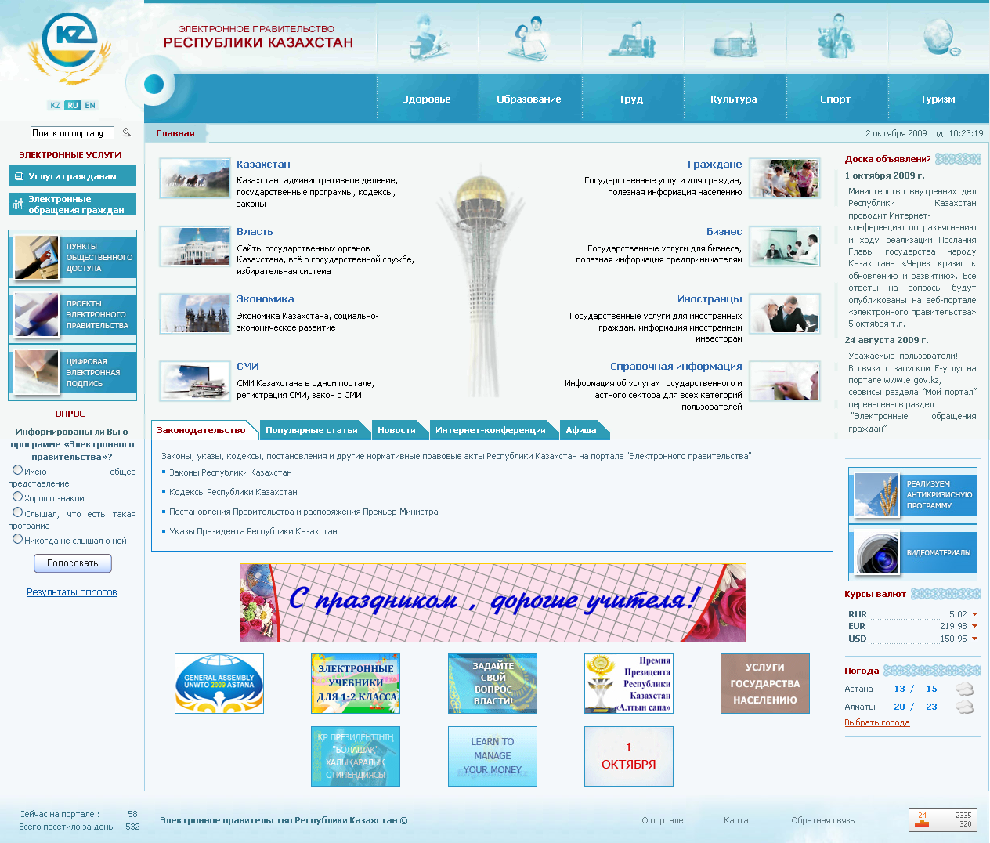This screenshot has height=843, width=990.
Task: Open the Здоровье menu item
Action: [x=427, y=99]
